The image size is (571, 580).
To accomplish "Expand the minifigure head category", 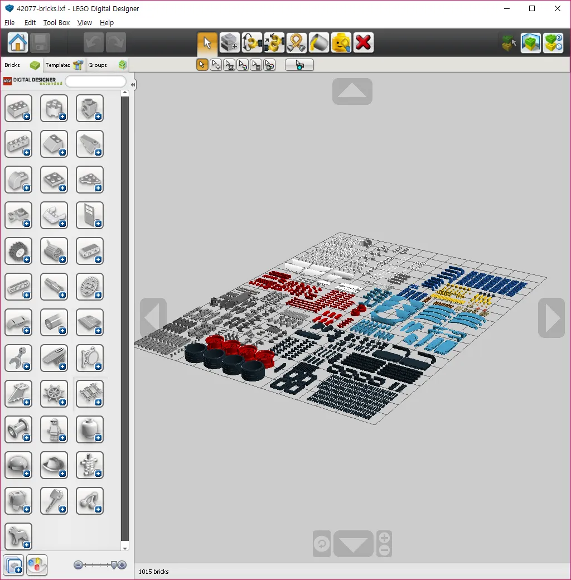I will point(89,429).
